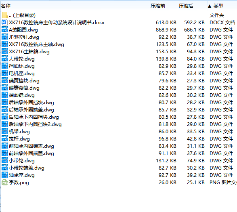Select the 后轴承外圈端盖.dwg file name
The width and height of the screenshot is (237, 212).
[x=31, y=110]
